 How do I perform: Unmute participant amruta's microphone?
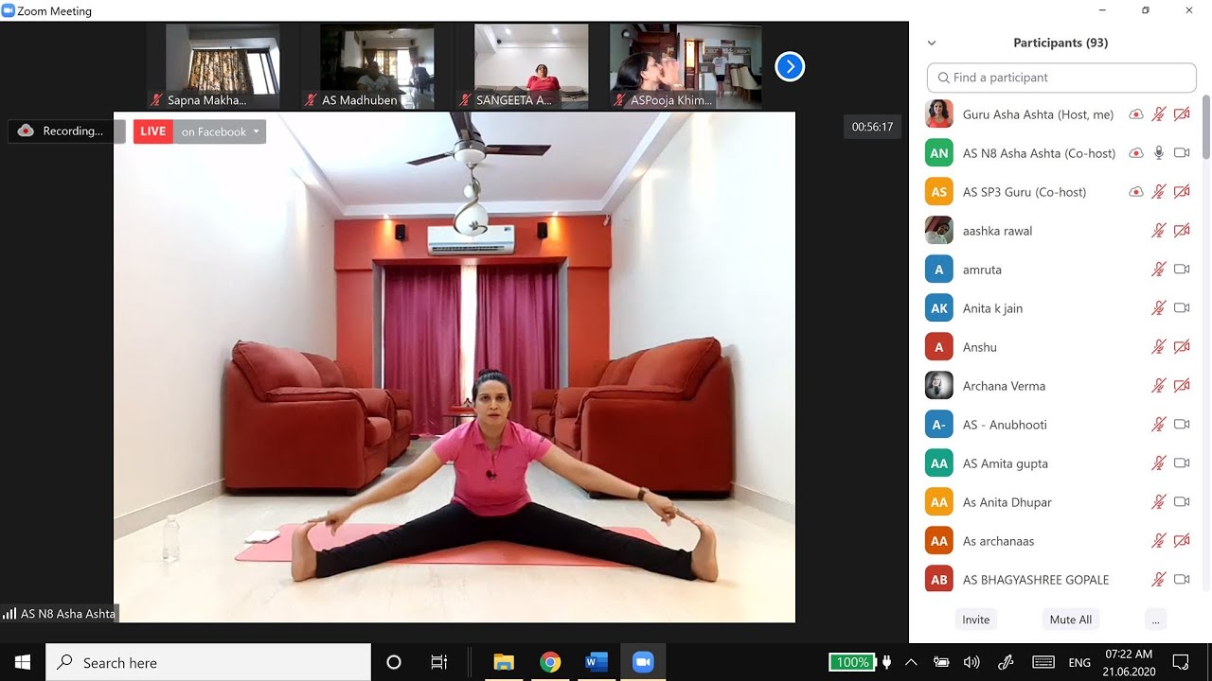[1158, 270]
